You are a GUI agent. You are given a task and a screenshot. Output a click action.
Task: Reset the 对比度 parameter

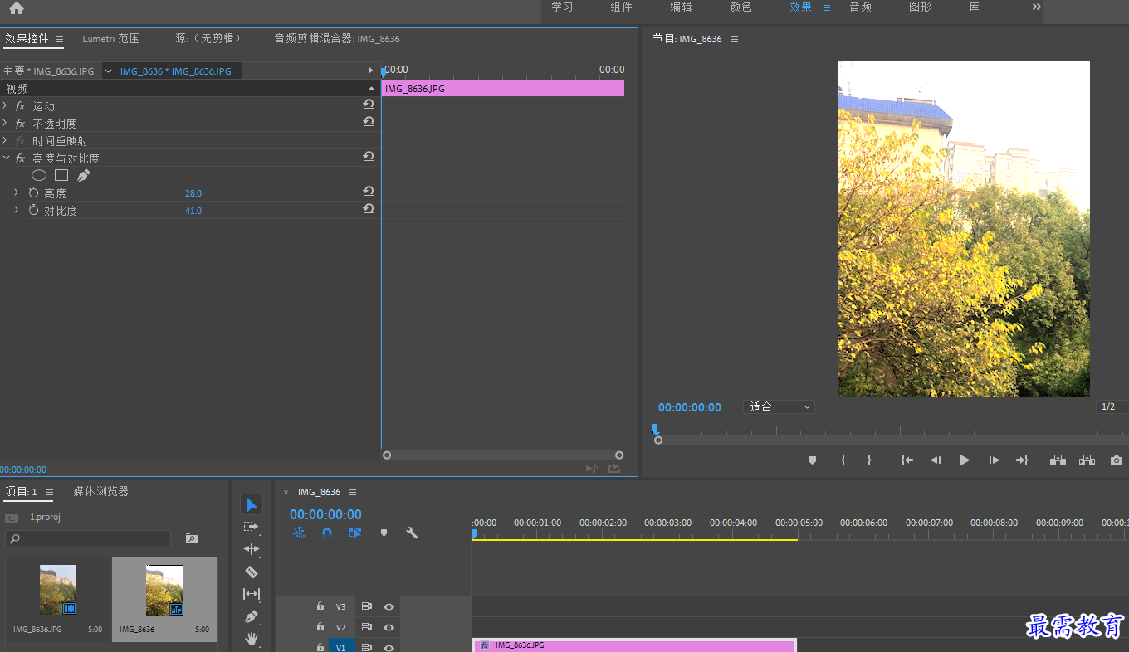369,209
